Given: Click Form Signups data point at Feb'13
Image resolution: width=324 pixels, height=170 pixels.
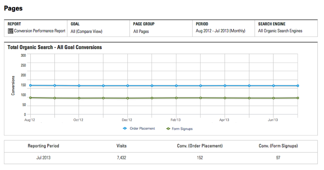Looking at the screenshot, I should (x=176, y=98).
